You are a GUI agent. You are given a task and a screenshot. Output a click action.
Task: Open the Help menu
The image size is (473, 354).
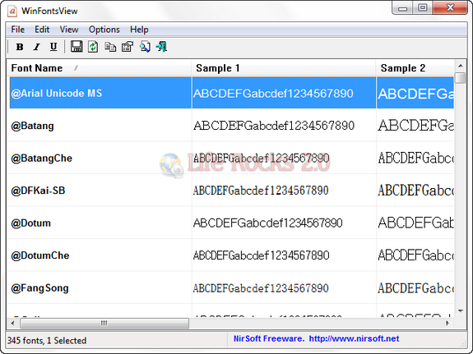(x=139, y=30)
